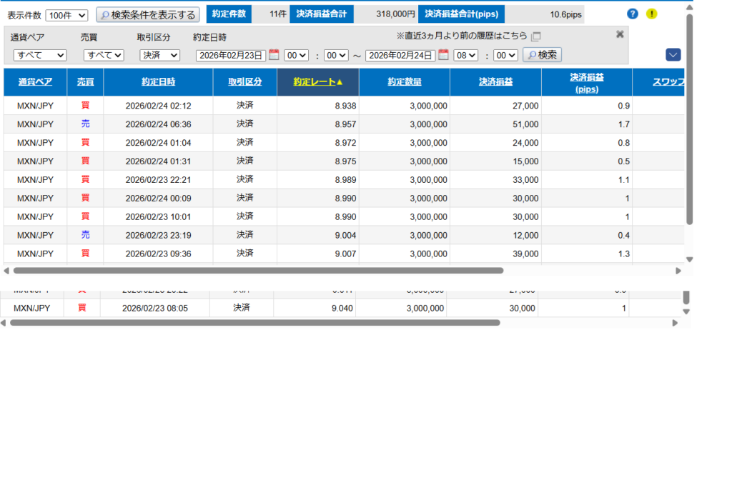
Task: Open the start date calendar picker icon
Action: [274, 55]
